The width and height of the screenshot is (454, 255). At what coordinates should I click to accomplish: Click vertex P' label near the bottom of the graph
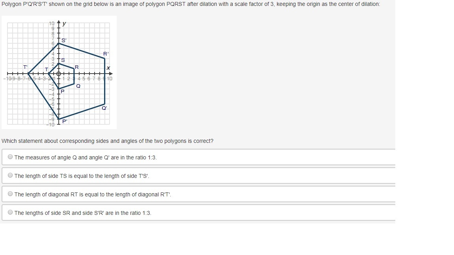click(65, 121)
